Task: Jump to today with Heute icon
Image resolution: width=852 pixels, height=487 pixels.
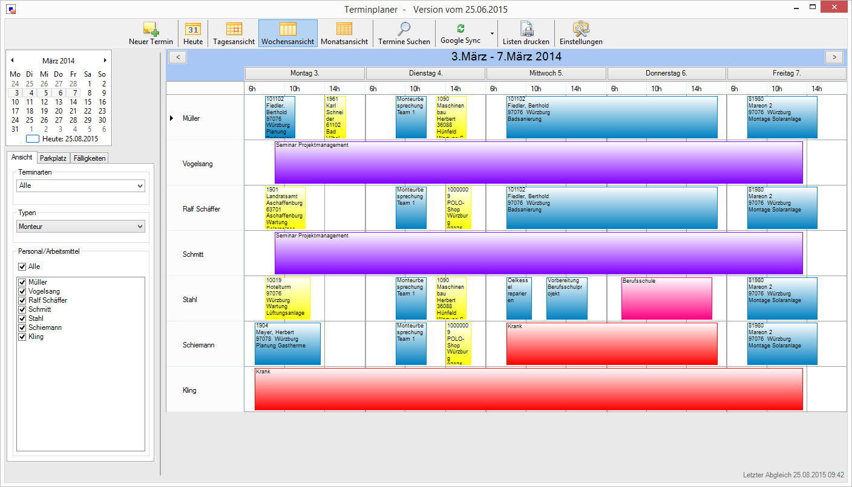Action: (x=193, y=33)
